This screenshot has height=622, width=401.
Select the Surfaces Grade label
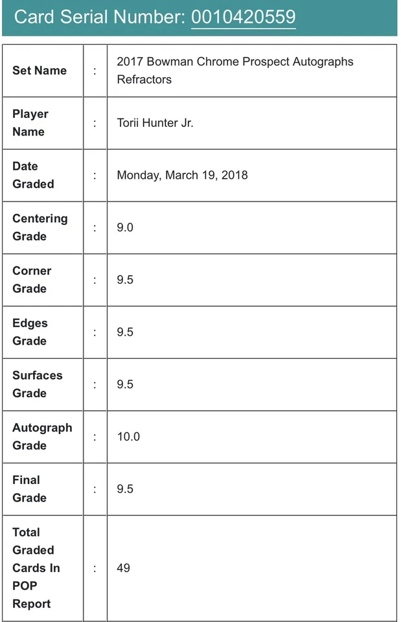click(x=37, y=384)
